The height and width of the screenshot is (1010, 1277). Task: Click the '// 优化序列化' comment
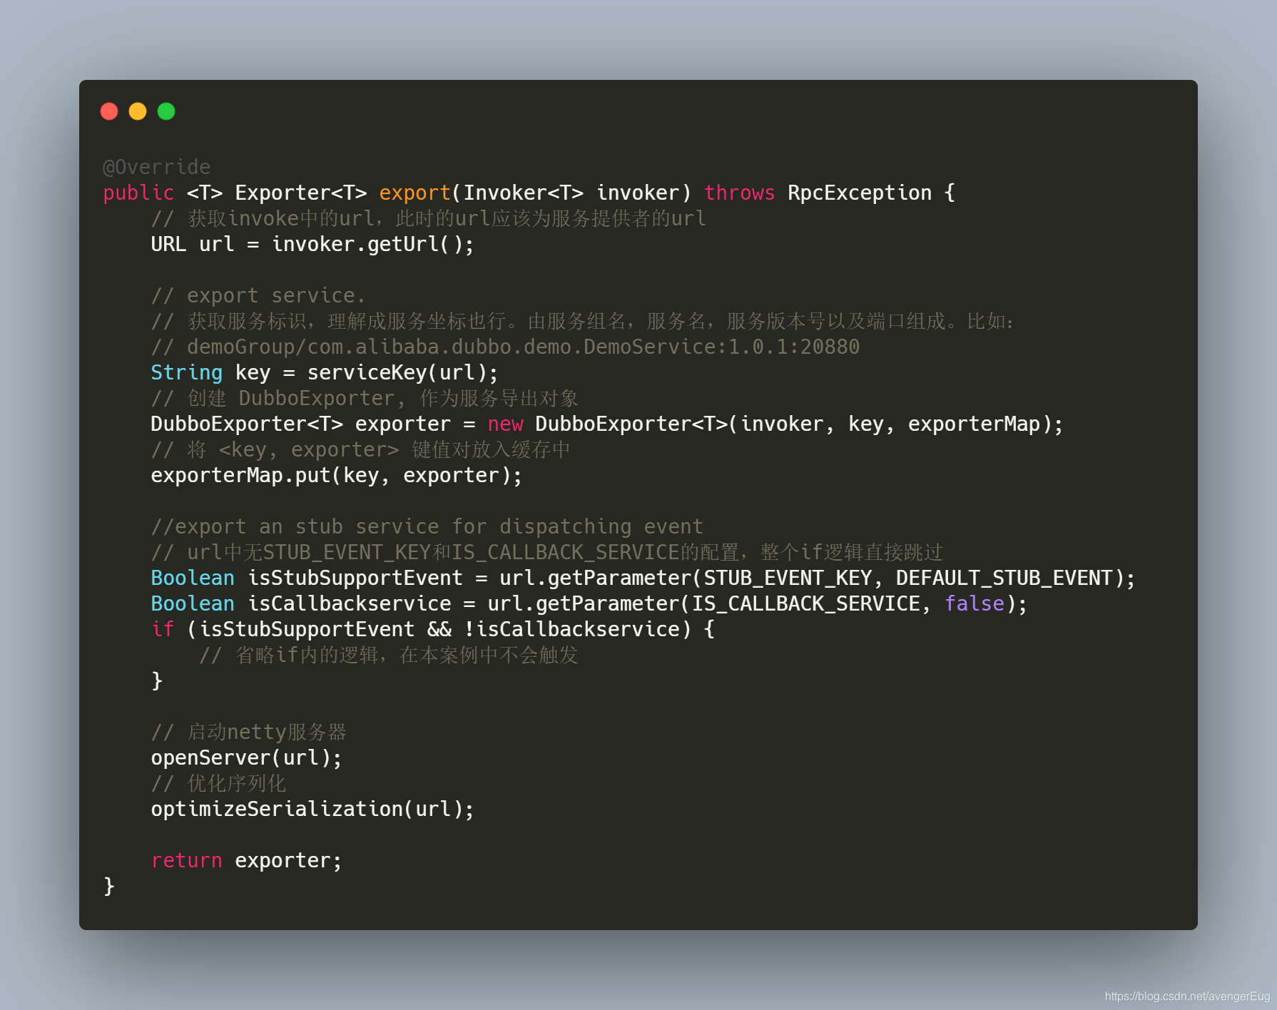tap(218, 783)
